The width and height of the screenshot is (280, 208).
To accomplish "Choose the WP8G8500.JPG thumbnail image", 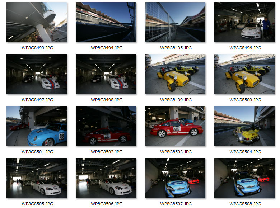I will [244, 74].
